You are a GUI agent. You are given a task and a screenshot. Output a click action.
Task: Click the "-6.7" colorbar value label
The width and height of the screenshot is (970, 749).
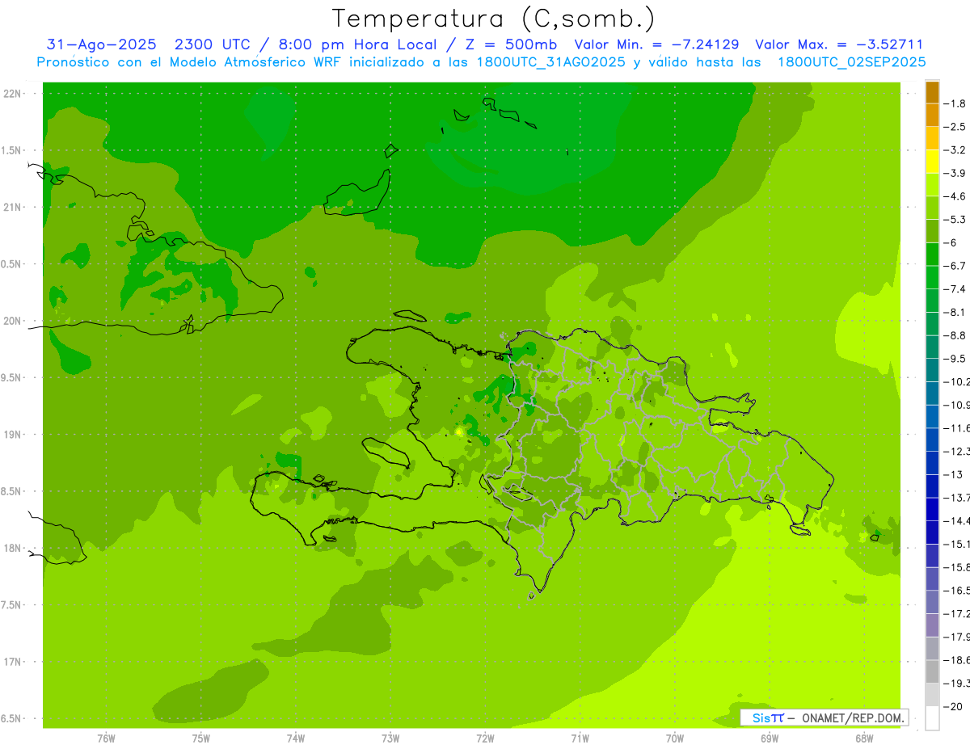[x=955, y=266]
